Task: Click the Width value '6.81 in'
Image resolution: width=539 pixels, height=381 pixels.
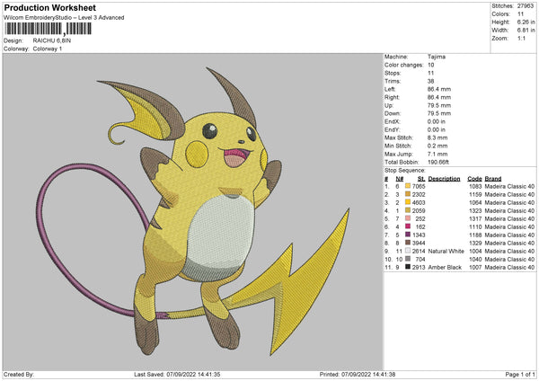Action: click(x=526, y=31)
